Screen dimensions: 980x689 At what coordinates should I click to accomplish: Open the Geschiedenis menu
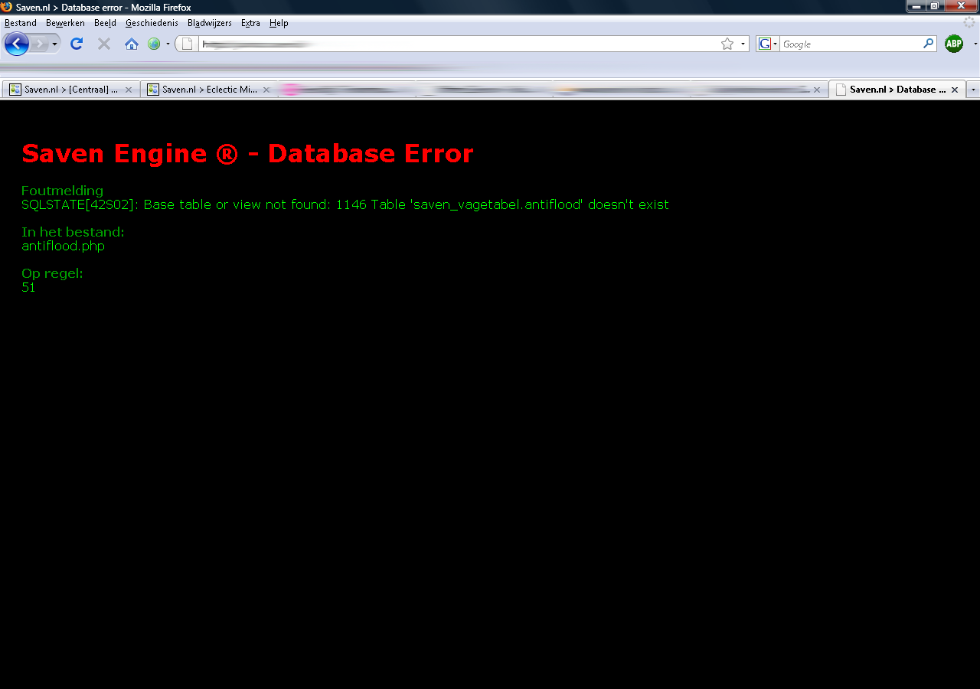click(152, 23)
